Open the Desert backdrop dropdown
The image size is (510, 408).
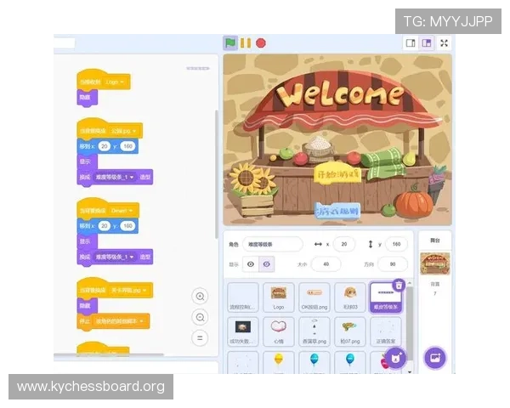[122, 211]
